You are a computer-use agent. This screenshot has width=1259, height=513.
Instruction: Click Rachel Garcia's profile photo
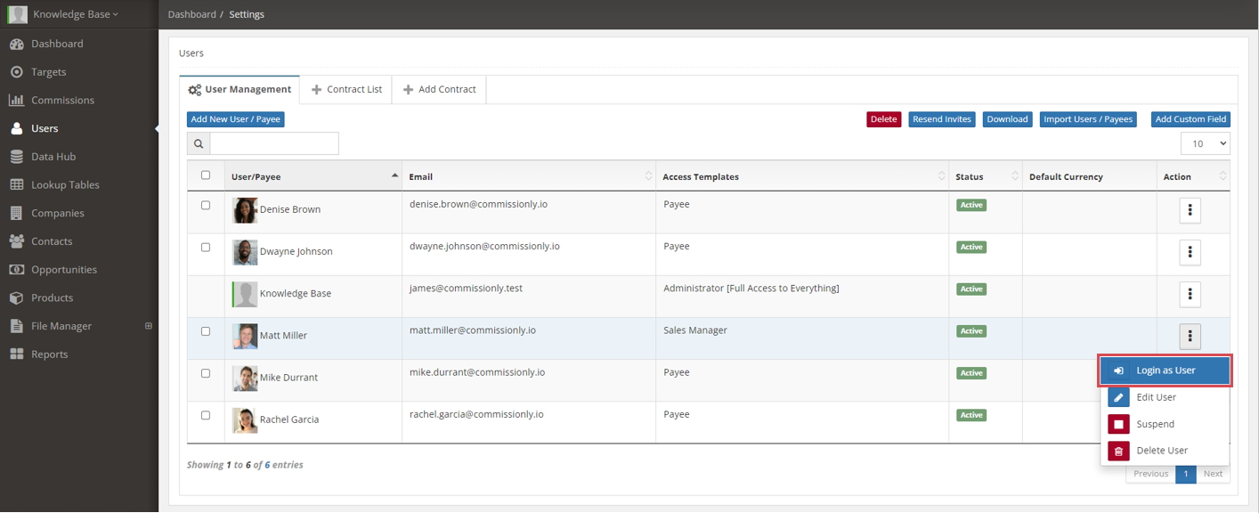click(245, 419)
